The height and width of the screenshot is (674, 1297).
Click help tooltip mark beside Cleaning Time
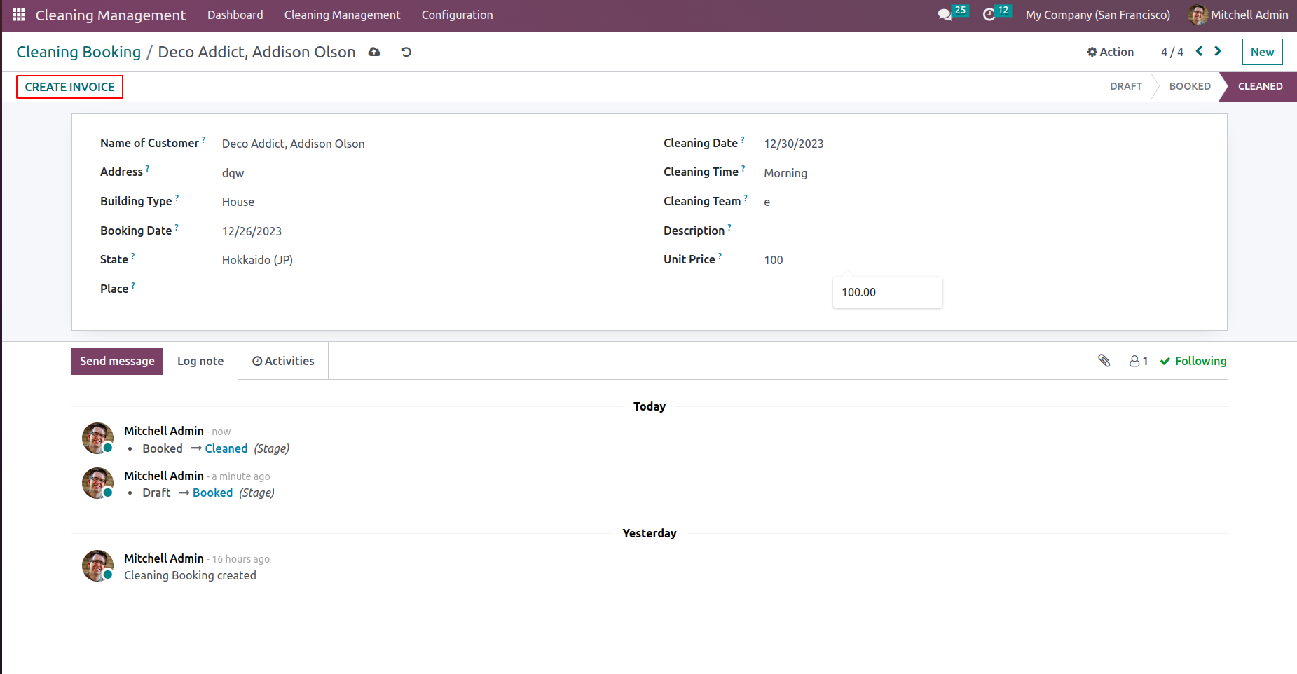(x=743, y=168)
